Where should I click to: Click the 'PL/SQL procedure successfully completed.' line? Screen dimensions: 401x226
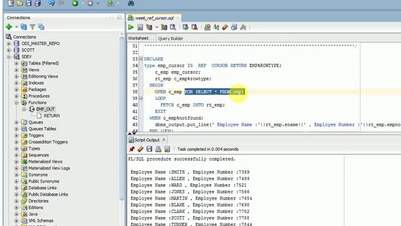click(182, 159)
